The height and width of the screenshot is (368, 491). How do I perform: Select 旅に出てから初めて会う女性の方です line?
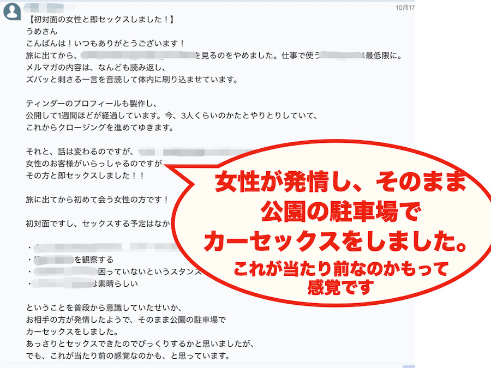pos(98,200)
